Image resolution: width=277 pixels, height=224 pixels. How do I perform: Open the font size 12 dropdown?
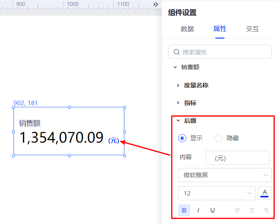pyautogui.click(x=217, y=193)
